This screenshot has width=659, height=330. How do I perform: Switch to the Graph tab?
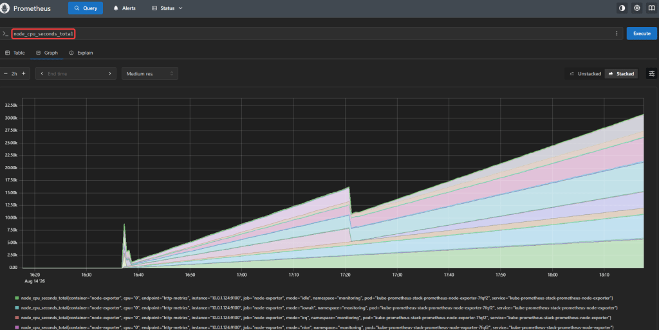tap(46, 53)
